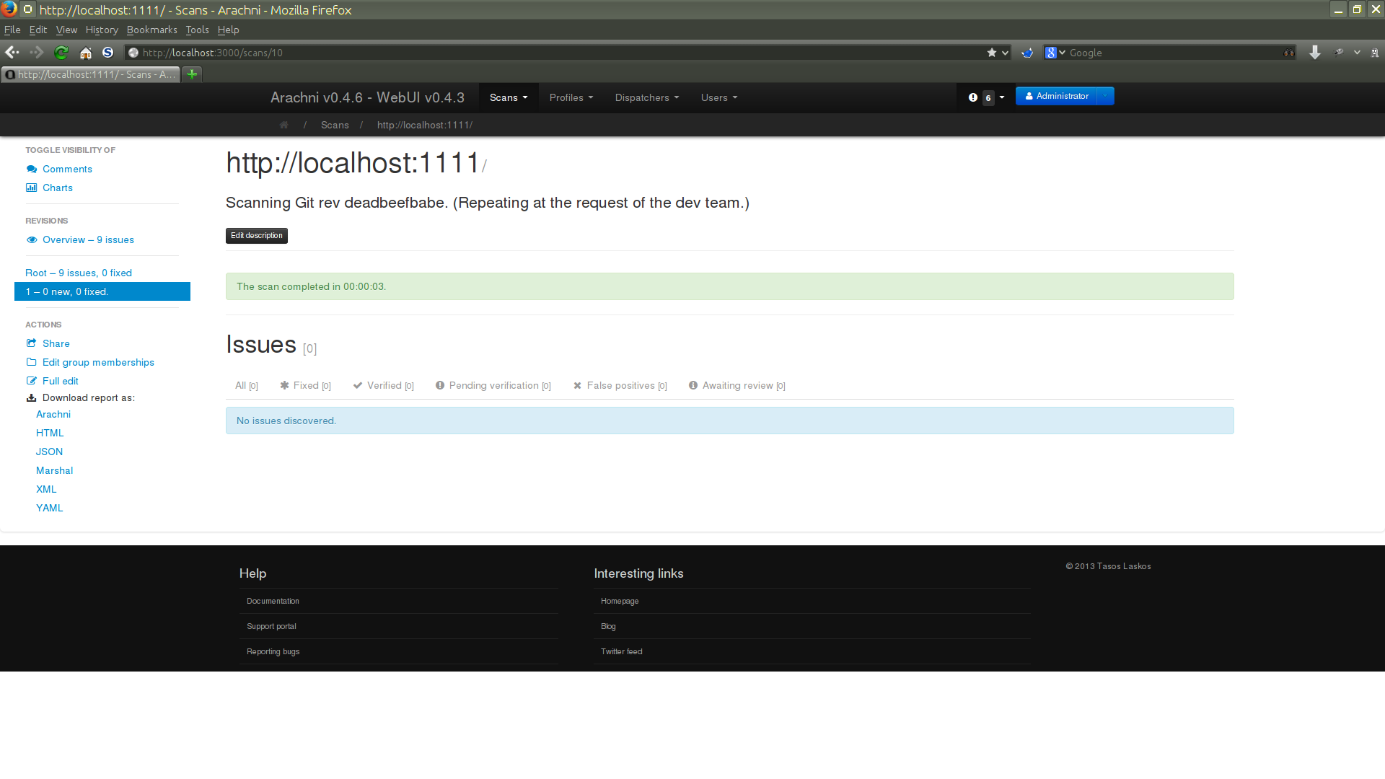The image size is (1385, 779).
Task: Open the Reporting bugs footer link
Action: (x=273, y=651)
